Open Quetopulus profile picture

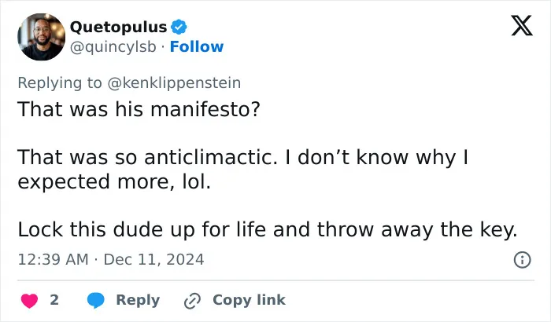pos(42,37)
